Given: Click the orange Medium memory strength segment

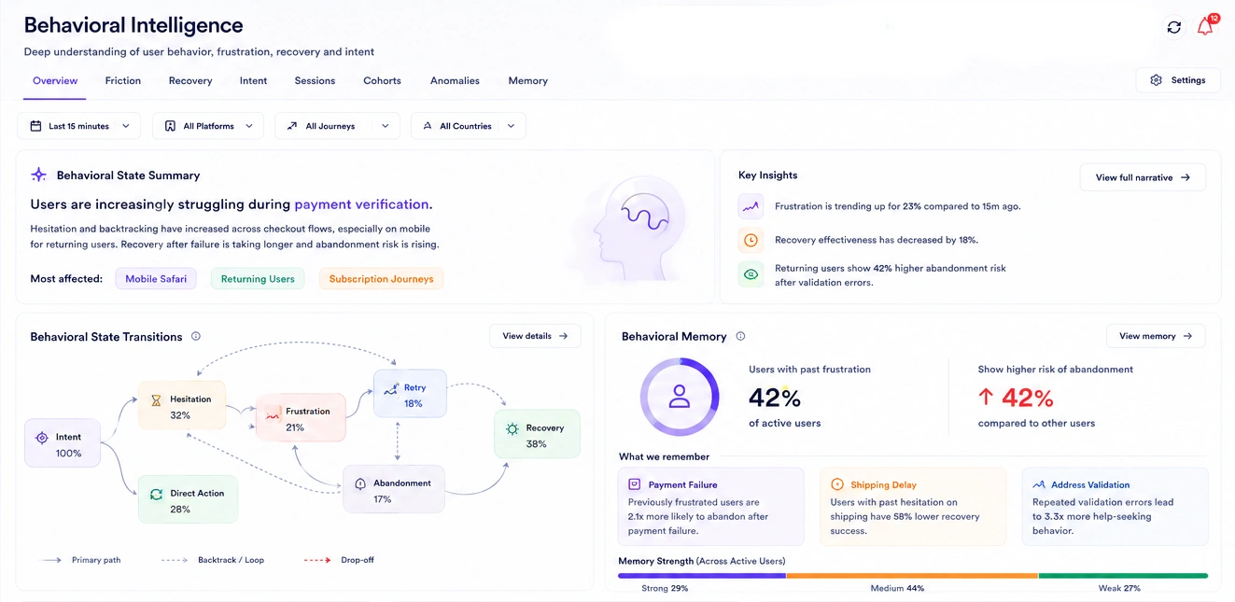Looking at the screenshot, I should (x=912, y=576).
